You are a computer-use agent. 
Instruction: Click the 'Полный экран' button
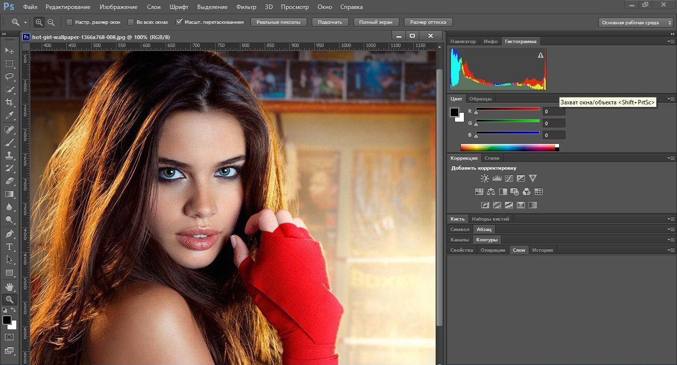(x=376, y=22)
